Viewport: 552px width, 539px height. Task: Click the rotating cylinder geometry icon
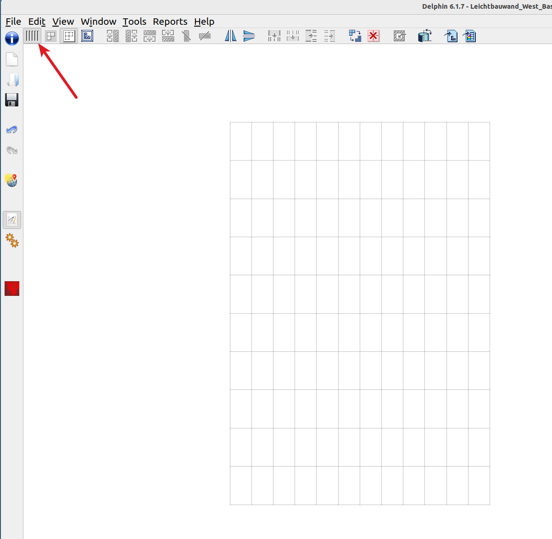point(425,36)
